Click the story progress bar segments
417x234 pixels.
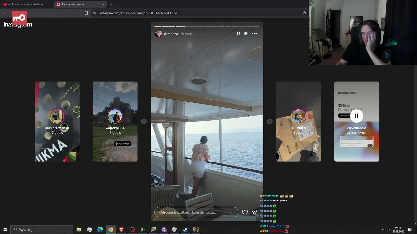point(207,26)
